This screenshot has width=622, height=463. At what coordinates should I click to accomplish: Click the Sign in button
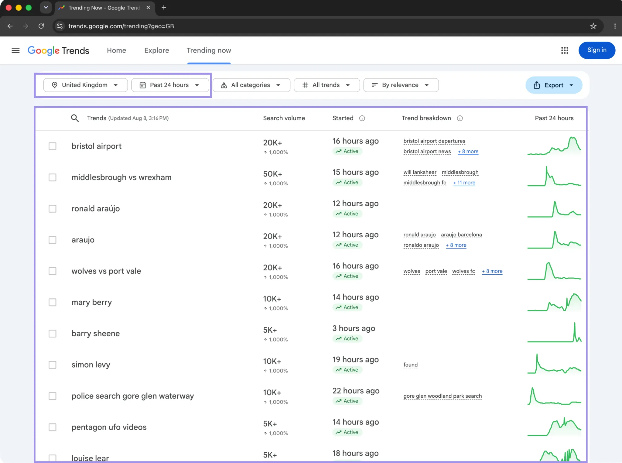(597, 50)
